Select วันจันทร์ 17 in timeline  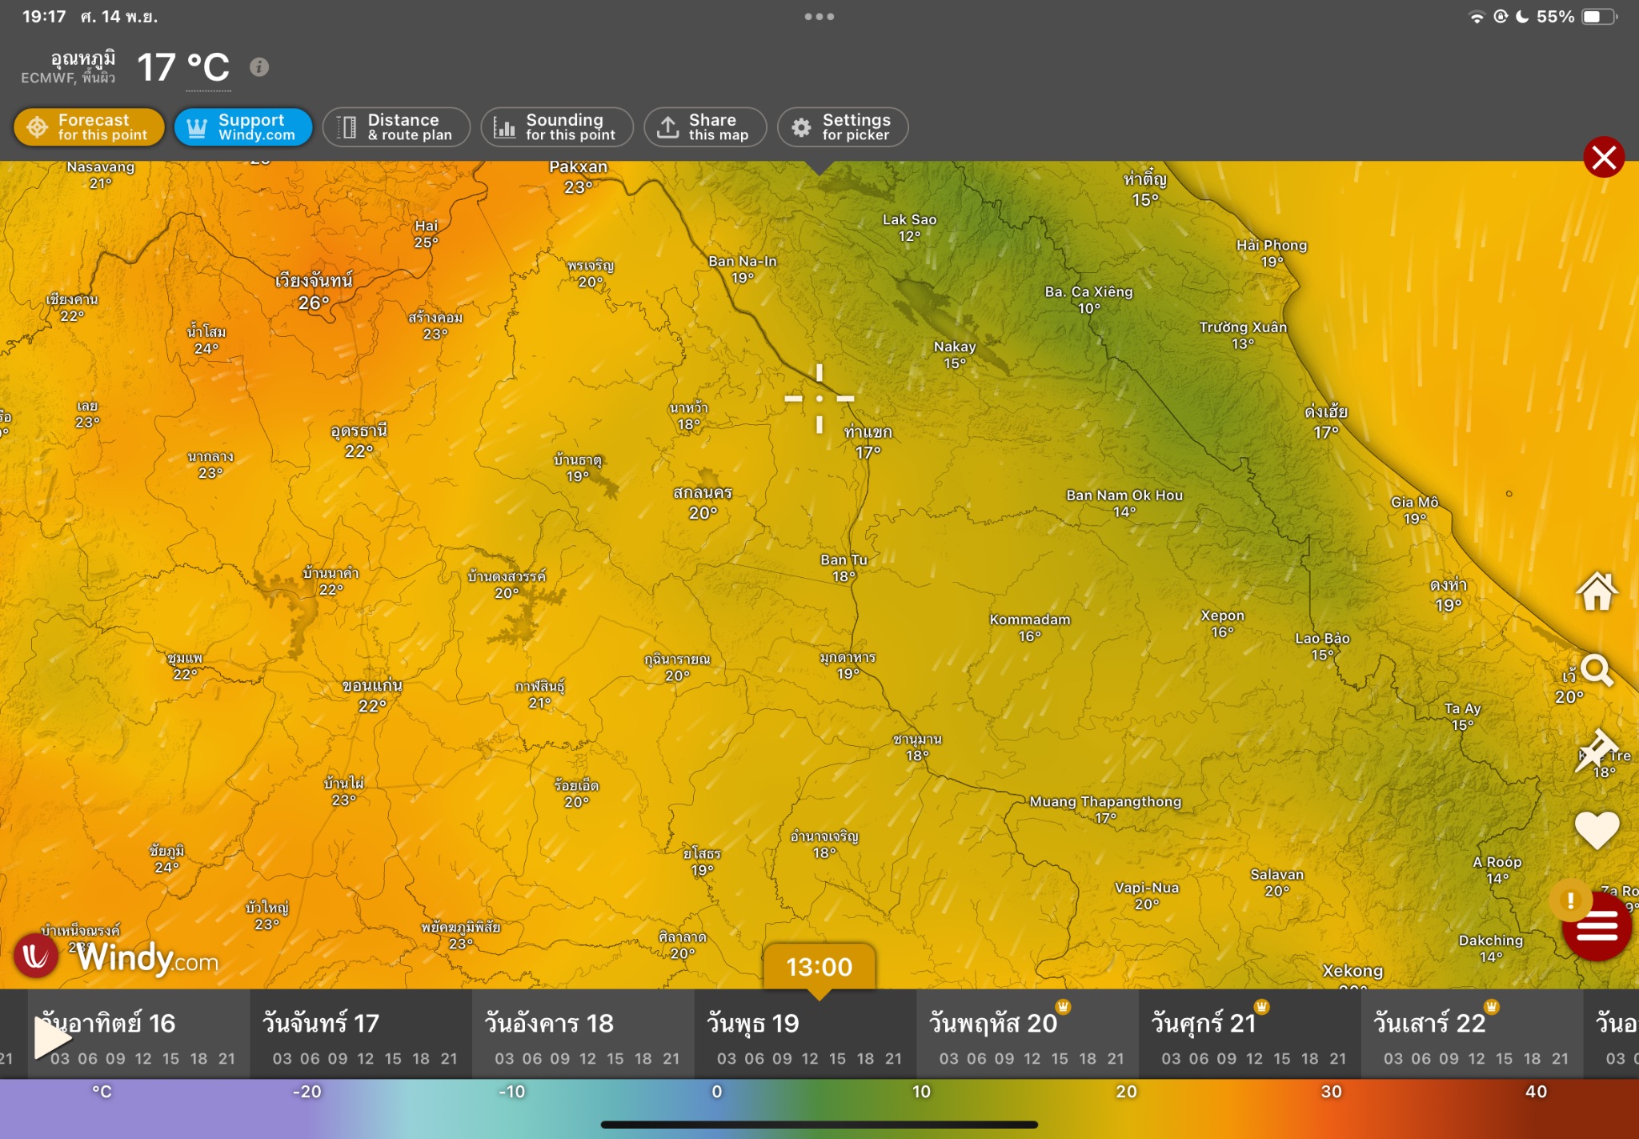tap(320, 1023)
